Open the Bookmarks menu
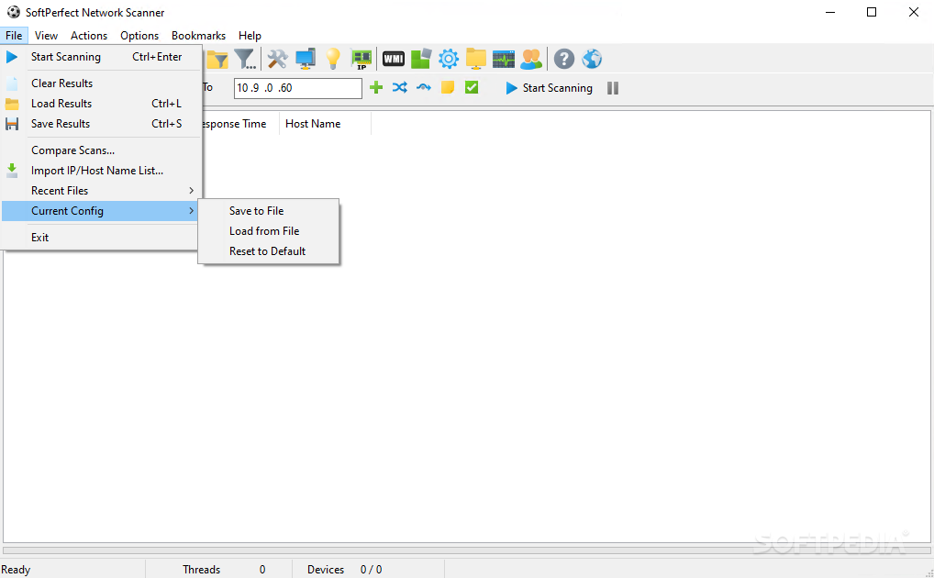Screen dimensions: 934x578 198,35
